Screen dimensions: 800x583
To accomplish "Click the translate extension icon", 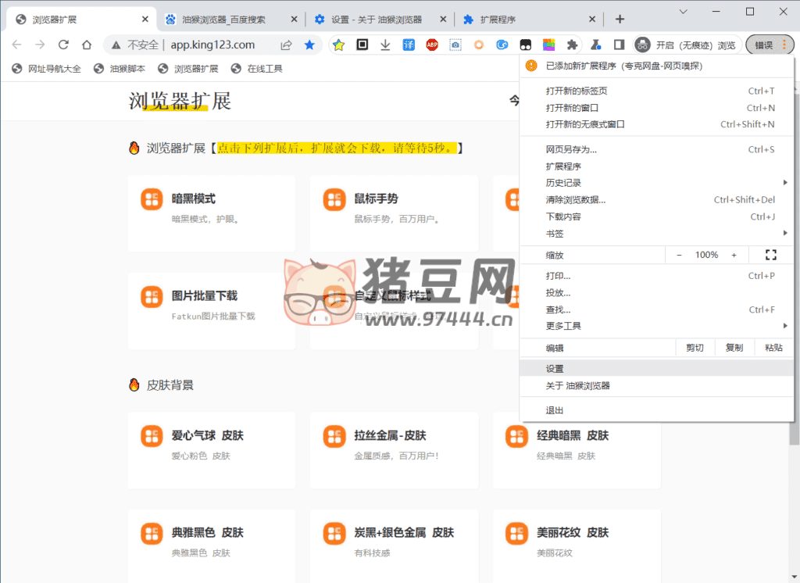I will (409, 45).
